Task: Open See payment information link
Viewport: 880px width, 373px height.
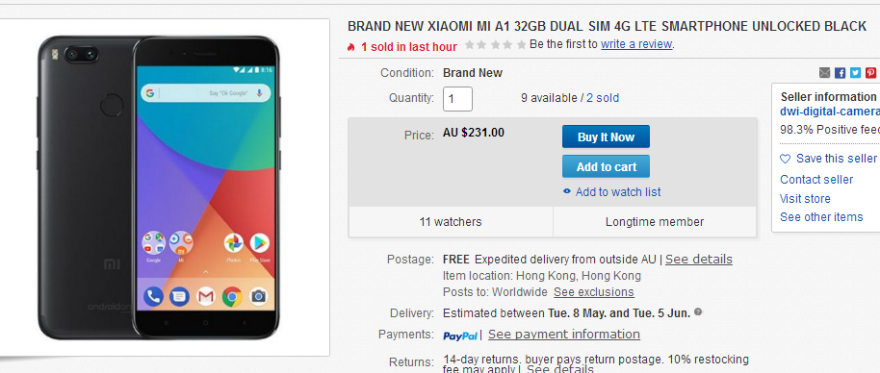Action: [564, 335]
